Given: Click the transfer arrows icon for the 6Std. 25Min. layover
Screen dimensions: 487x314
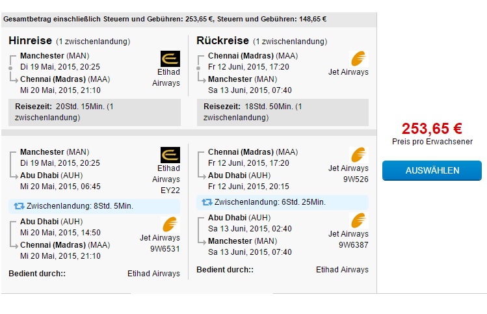Looking at the screenshot, I should pos(207,202).
